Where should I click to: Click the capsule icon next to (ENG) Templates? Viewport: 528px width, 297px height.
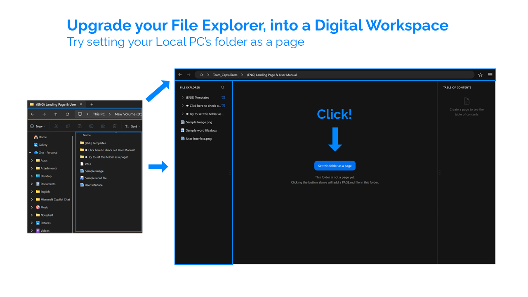(x=223, y=97)
